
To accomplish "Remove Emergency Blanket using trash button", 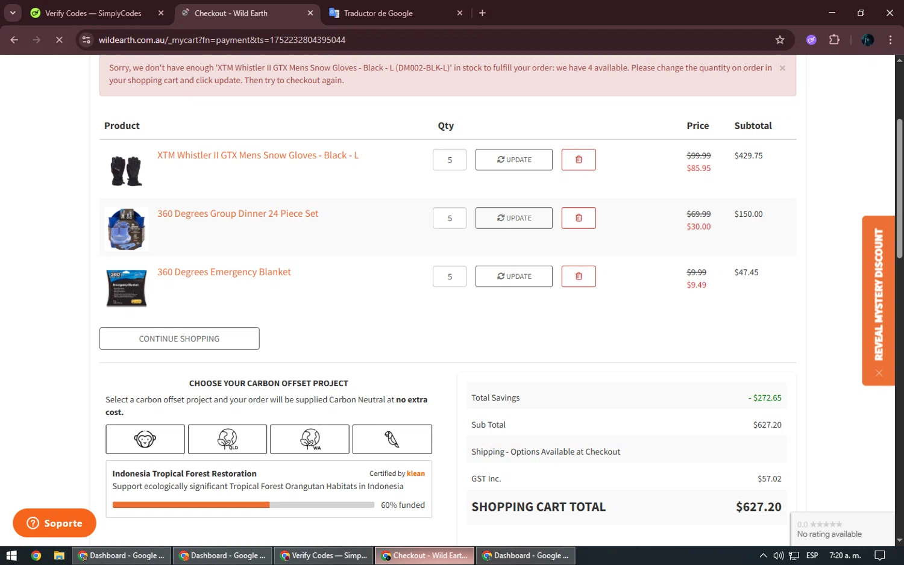I will click(x=579, y=276).
